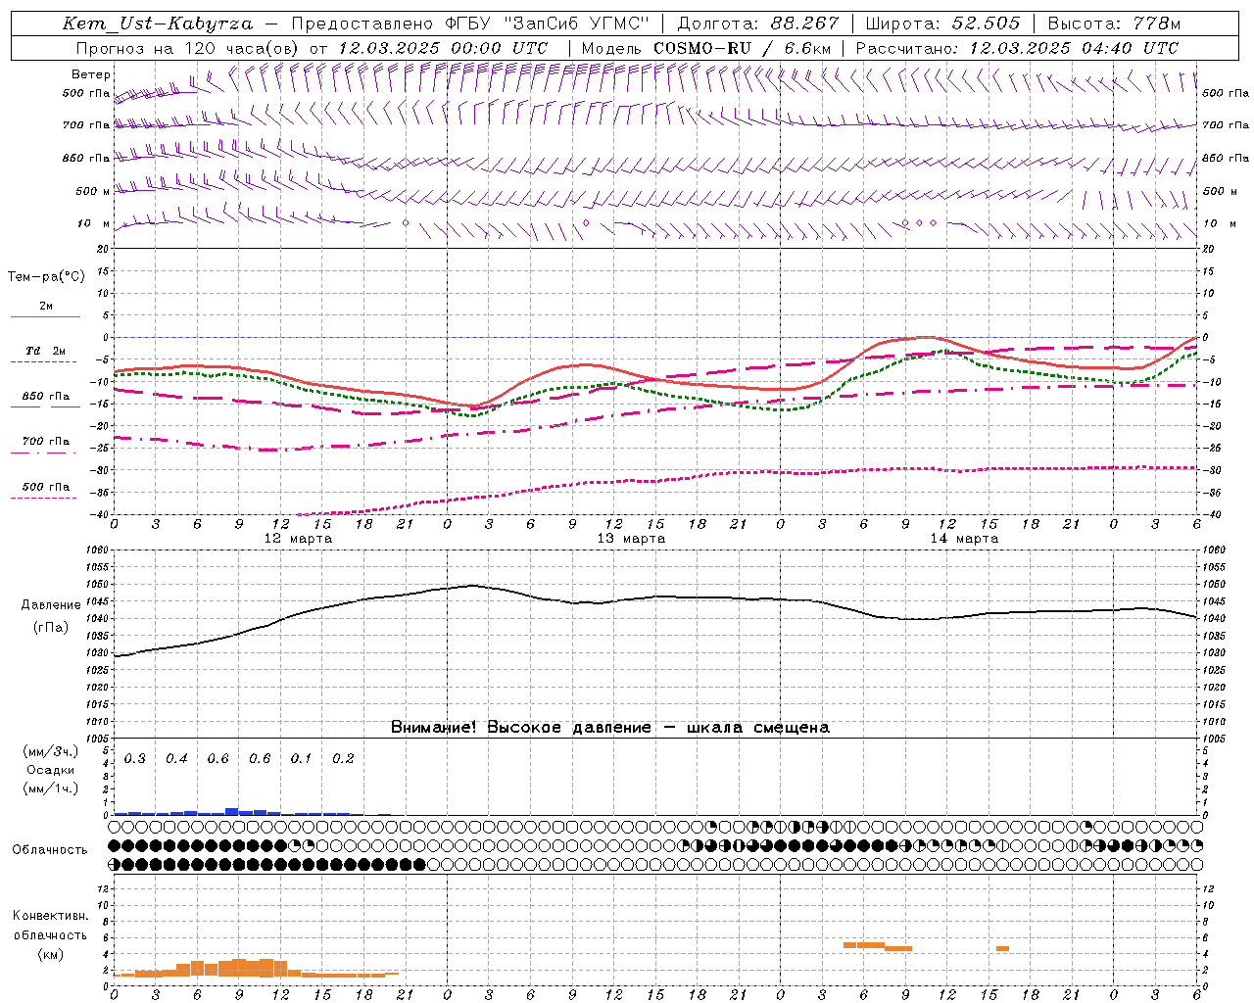The image size is (1254, 1003).
Task: Click the 12 марта date label
Action: [x=299, y=539]
